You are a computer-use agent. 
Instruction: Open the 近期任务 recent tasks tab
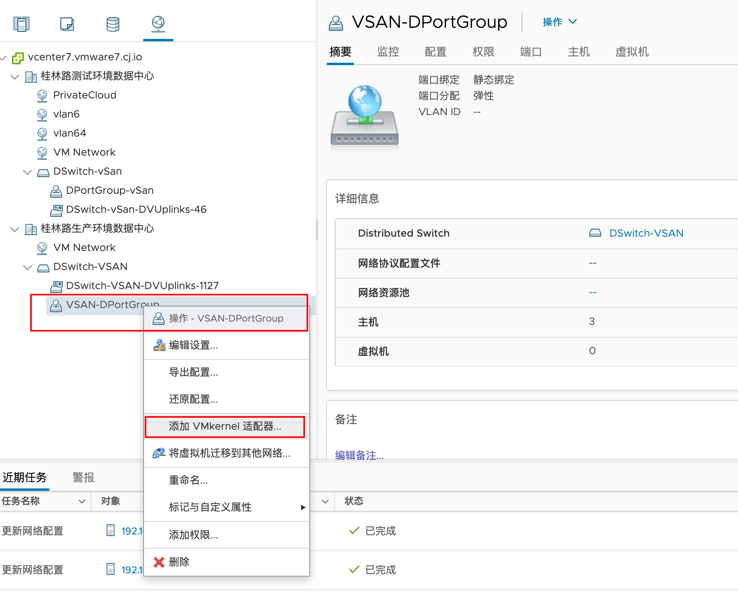point(25,477)
